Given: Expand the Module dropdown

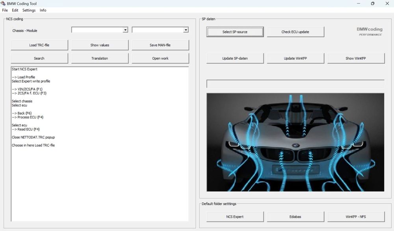Looking at the screenshot, I should coord(186,30).
